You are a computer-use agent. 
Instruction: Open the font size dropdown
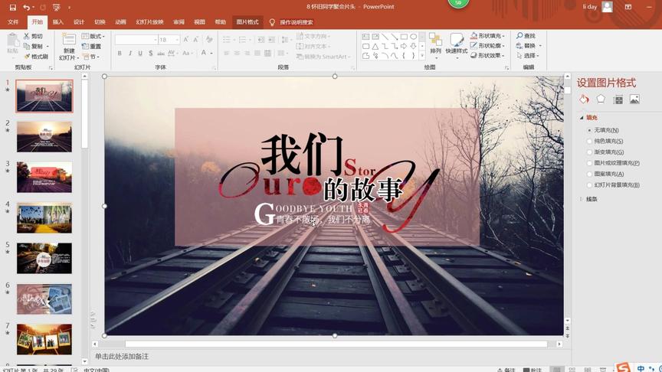(177, 40)
